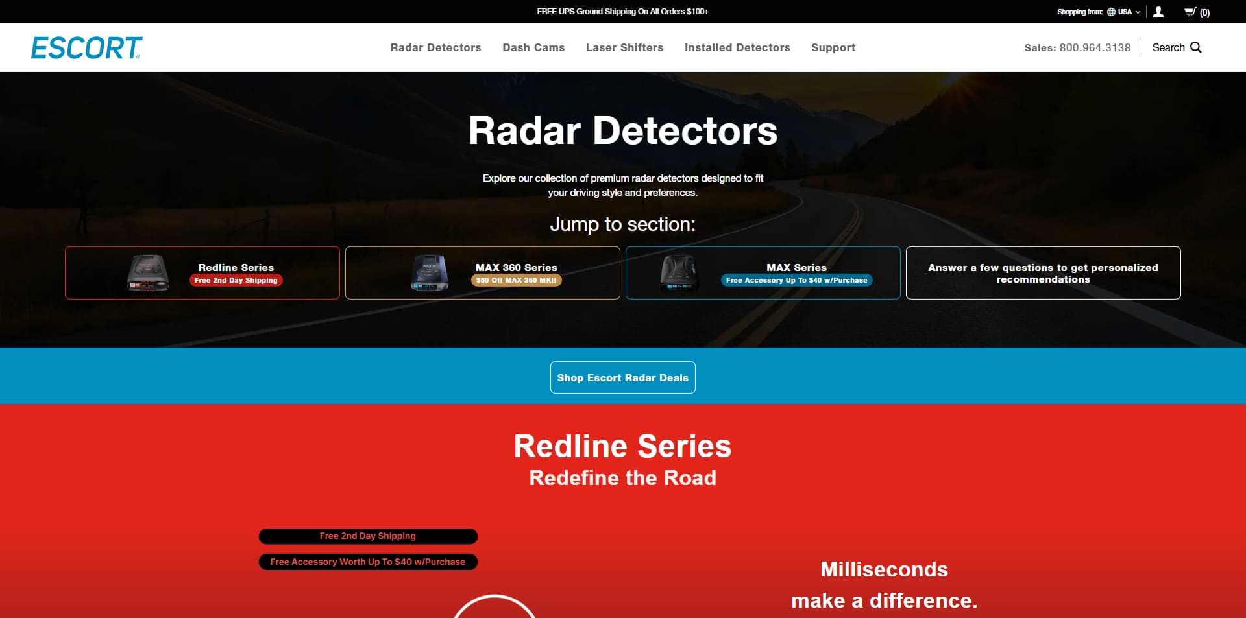The width and height of the screenshot is (1246, 618).
Task: Click the Radar Detectors page title
Action: (x=623, y=130)
